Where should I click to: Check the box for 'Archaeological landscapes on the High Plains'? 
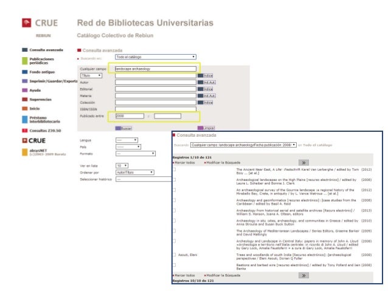[174, 180]
